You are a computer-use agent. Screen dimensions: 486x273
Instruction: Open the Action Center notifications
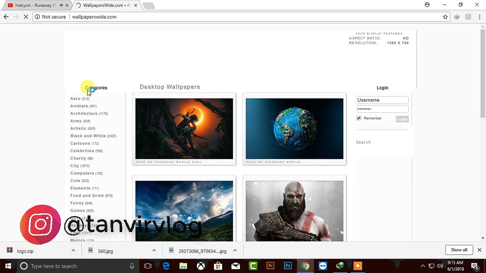tap(475, 266)
